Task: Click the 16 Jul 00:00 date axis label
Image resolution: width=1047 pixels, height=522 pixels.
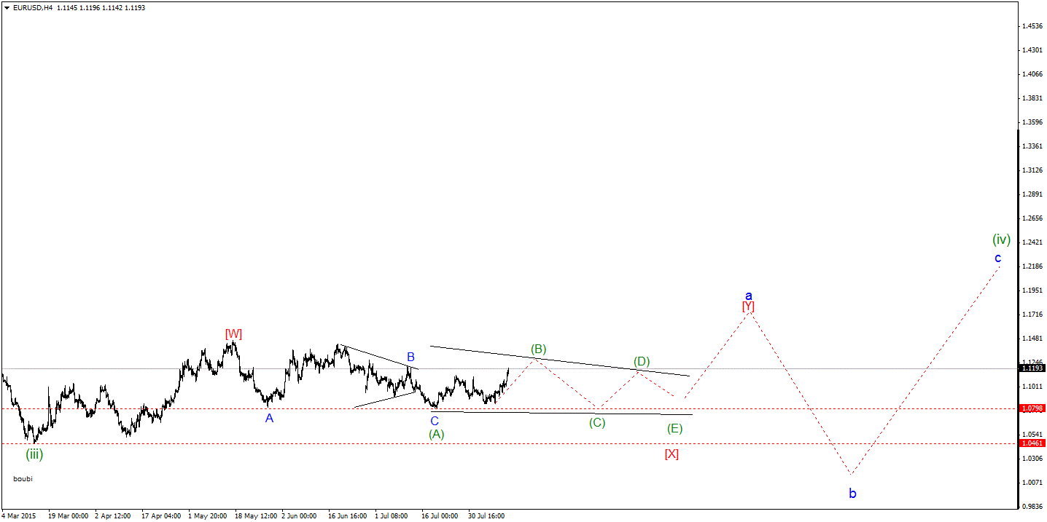Action: click(x=440, y=516)
